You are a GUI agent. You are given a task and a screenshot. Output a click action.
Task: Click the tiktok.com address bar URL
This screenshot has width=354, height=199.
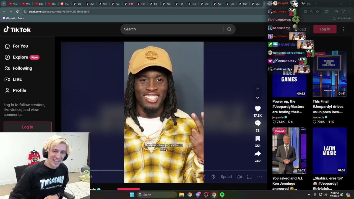tap(59, 12)
